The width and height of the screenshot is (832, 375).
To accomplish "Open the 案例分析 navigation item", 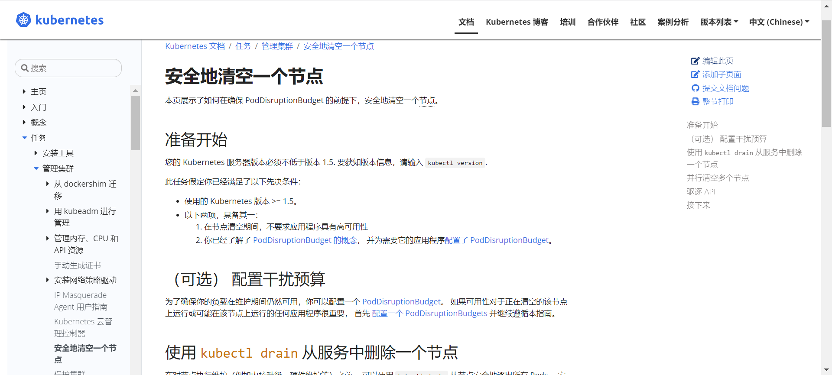I will (673, 22).
